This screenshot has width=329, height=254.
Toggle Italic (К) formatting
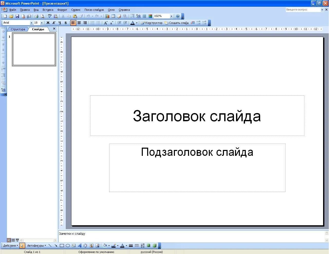click(x=54, y=23)
